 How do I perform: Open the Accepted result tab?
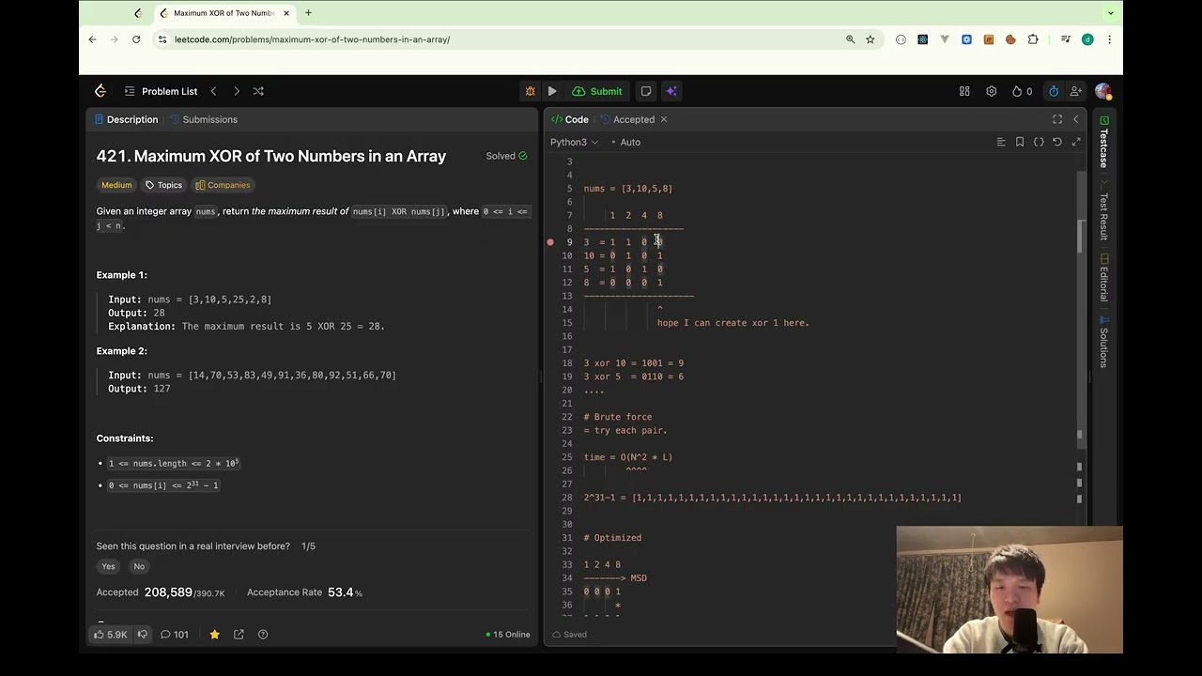click(628, 119)
